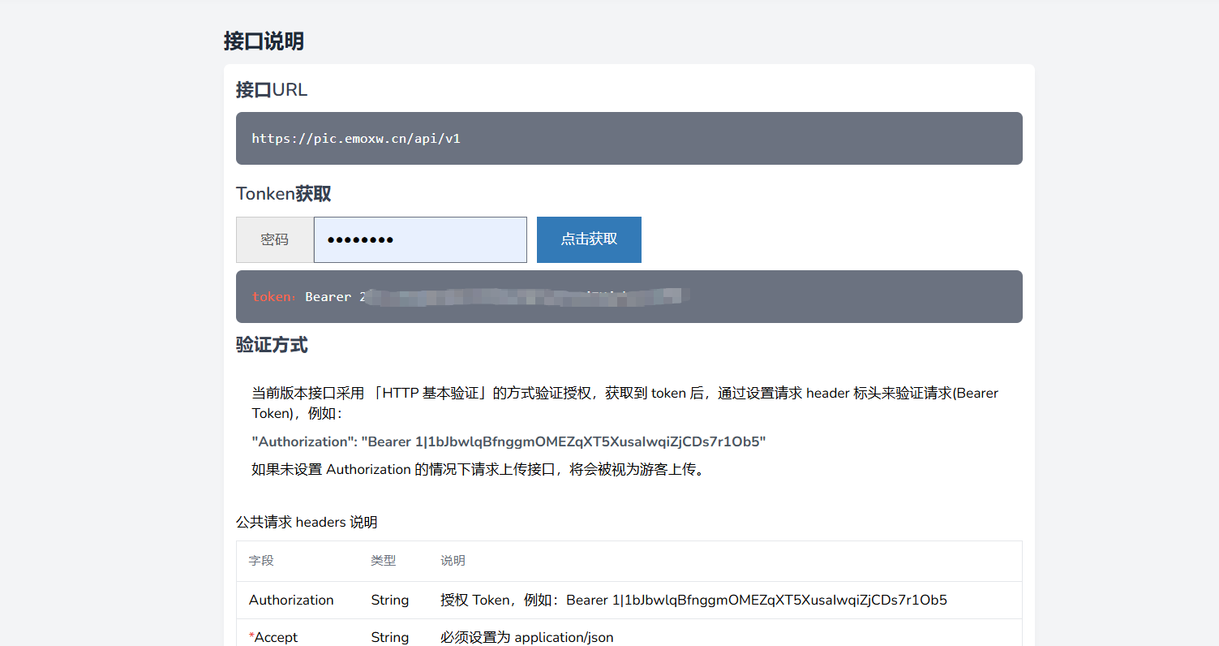
Task: Select the 密码 label next to the input
Action: (x=274, y=239)
